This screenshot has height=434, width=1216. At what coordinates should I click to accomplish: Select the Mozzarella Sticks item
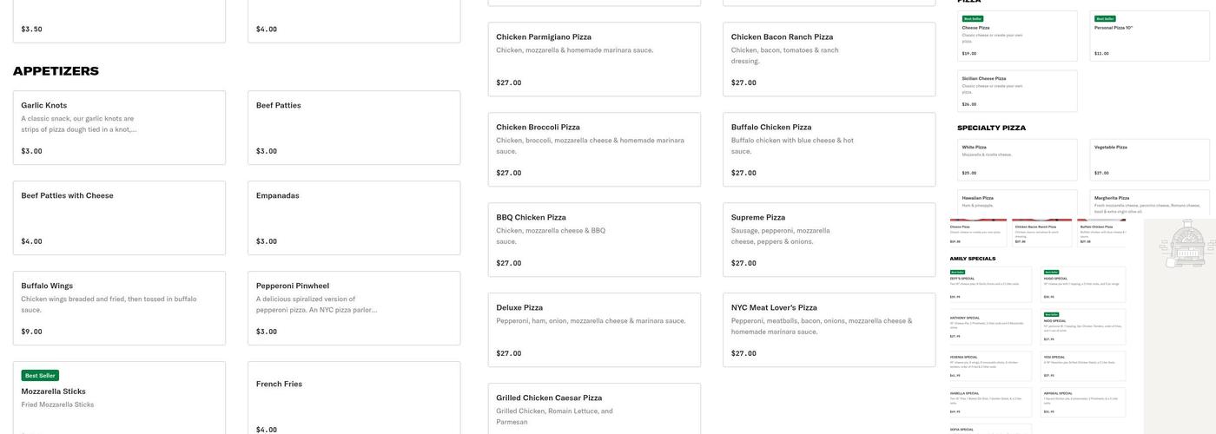[x=119, y=398]
